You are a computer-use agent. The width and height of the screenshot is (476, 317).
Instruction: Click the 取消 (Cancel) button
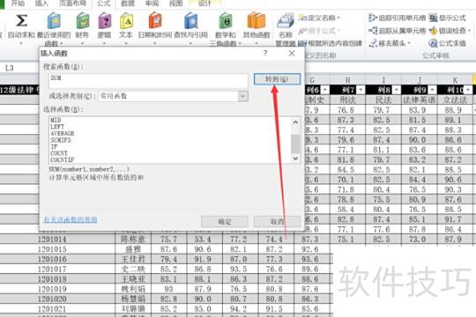(x=277, y=222)
